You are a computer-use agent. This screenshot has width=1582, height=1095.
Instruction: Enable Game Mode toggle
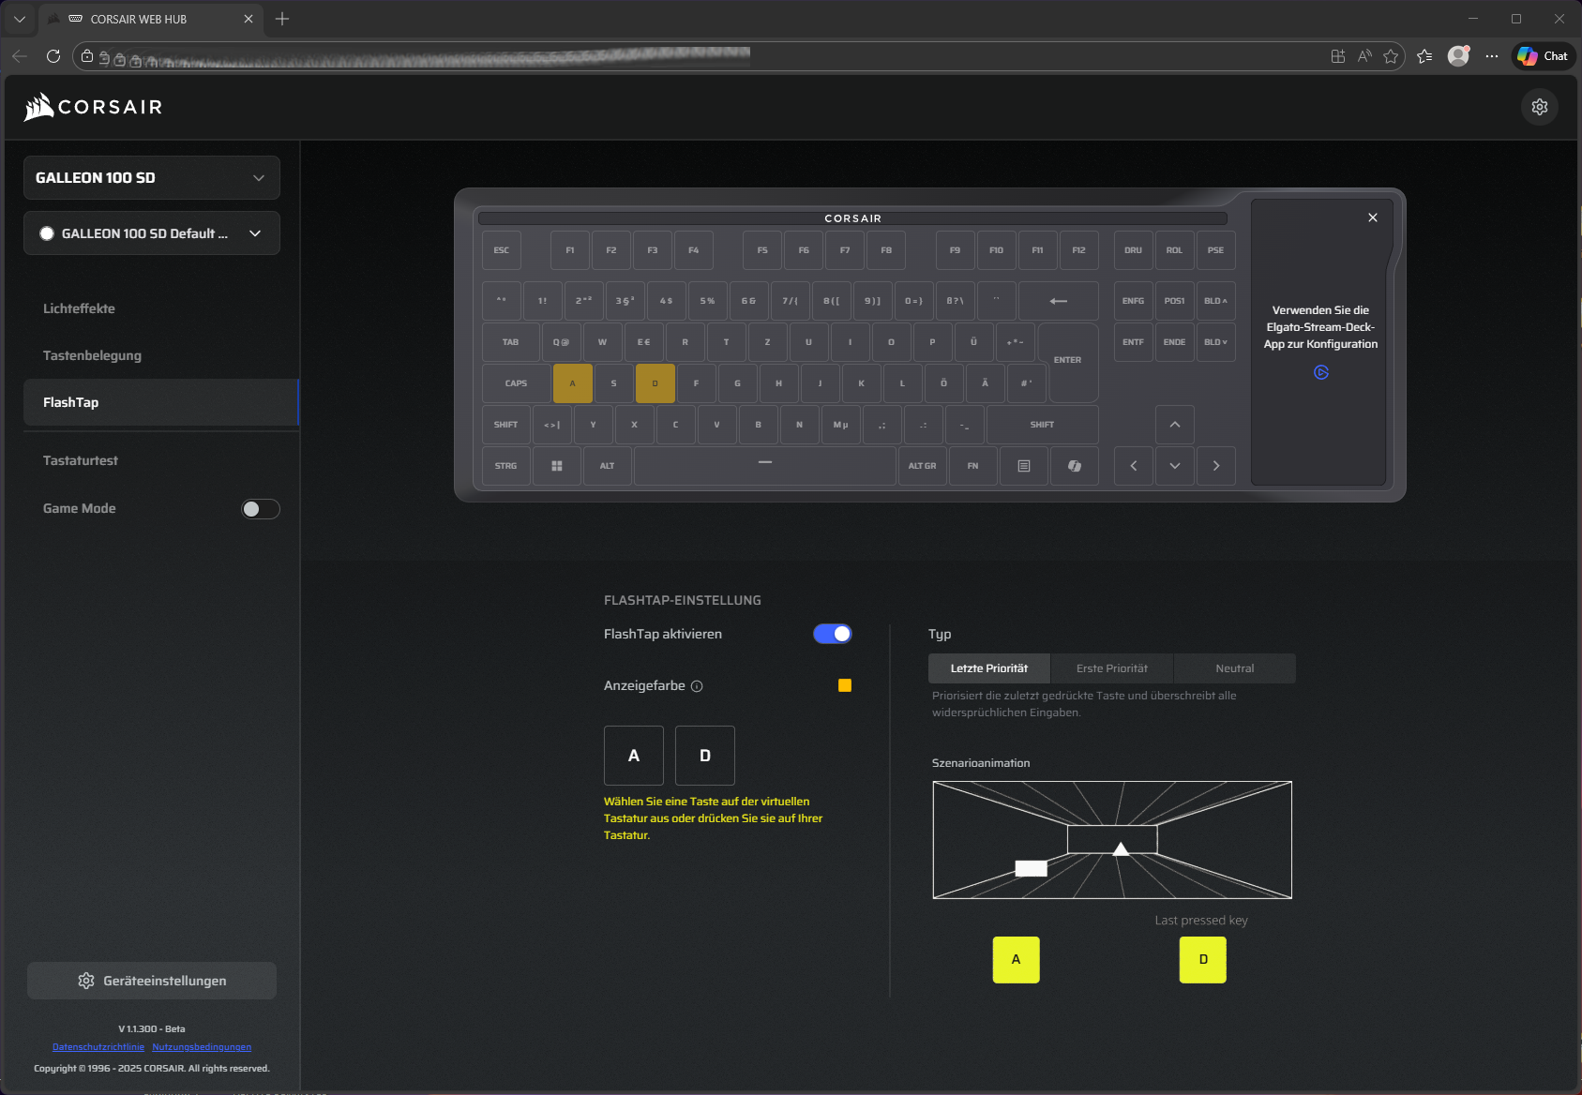pyautogui.click(x=261, y=509)
